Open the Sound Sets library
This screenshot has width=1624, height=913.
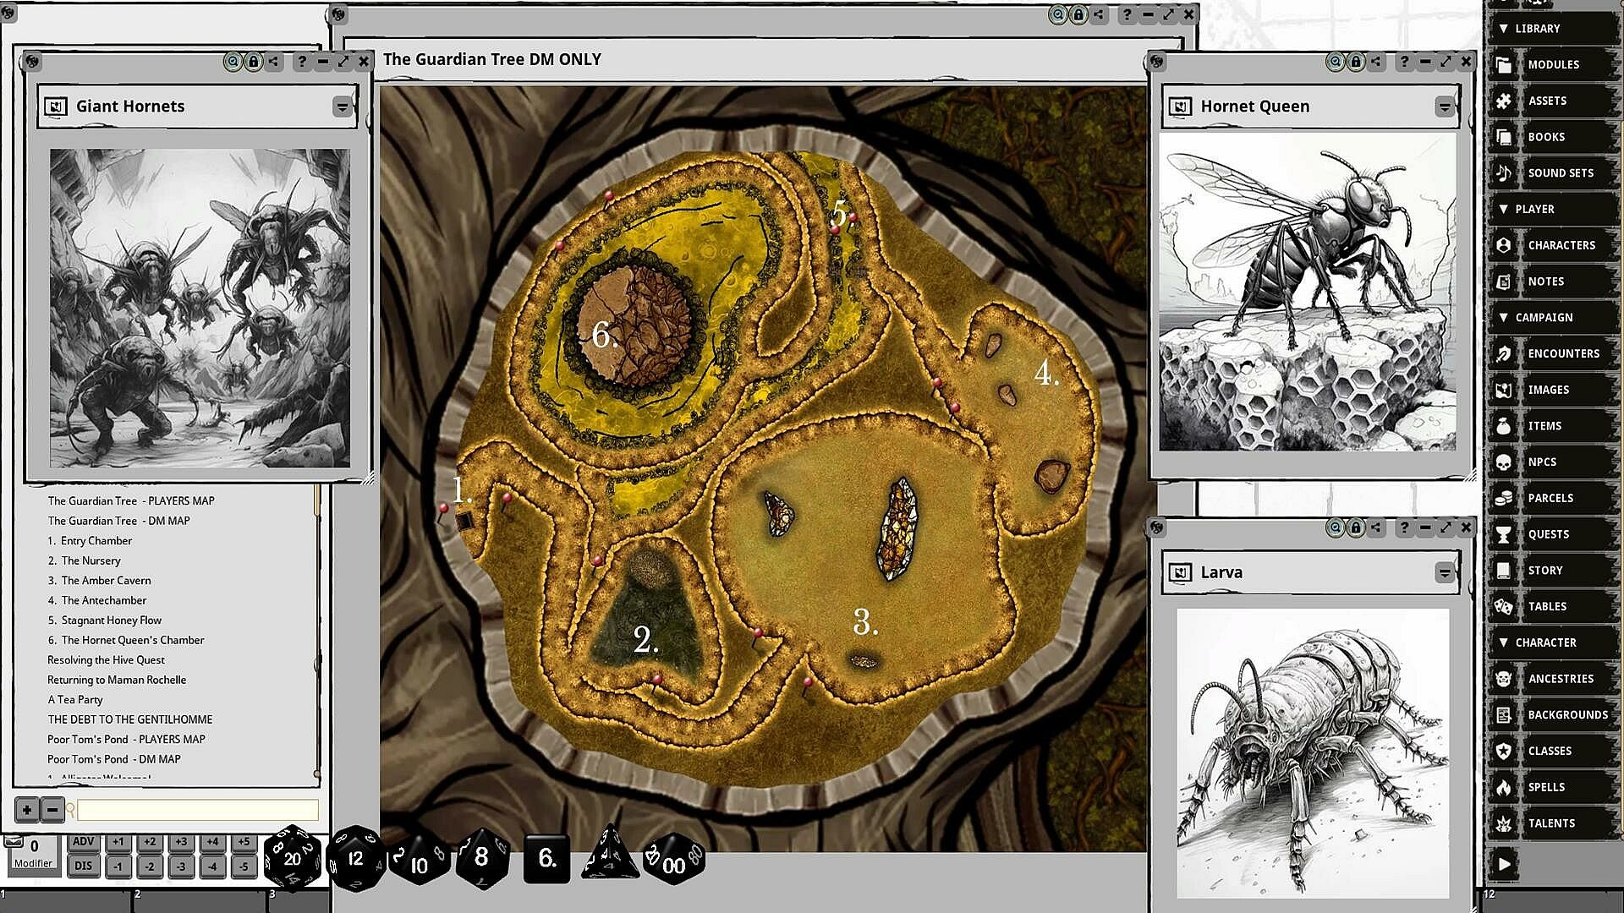[x=1560, y=172]
